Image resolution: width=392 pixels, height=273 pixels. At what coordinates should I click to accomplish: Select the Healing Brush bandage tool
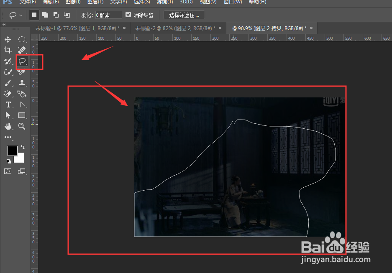pyautogui.click(x=22, y=50)
